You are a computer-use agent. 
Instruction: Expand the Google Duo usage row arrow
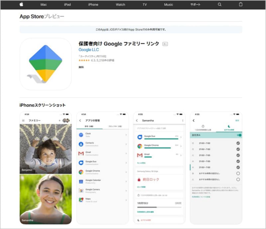[182, 137]
